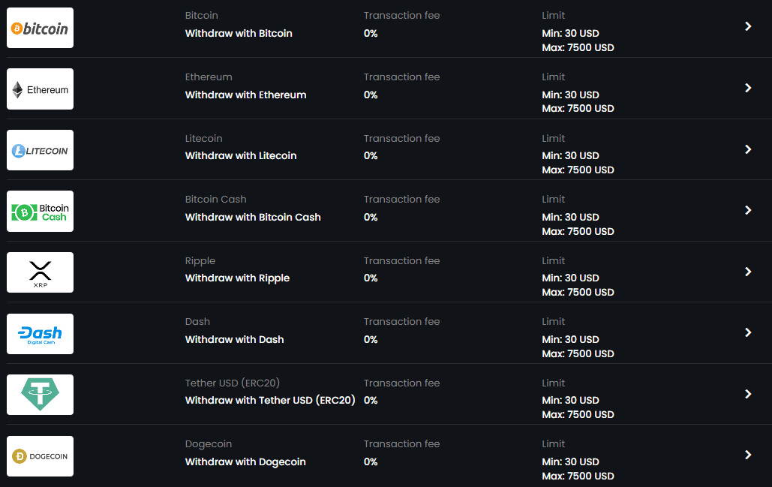Select "Withdraw with Tether USD (ERC20)"

270,401
